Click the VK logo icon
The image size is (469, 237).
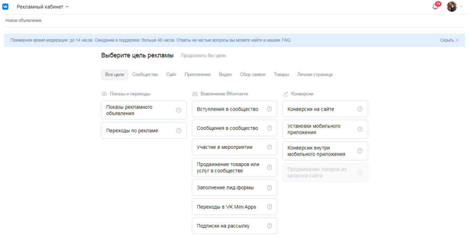5,7
